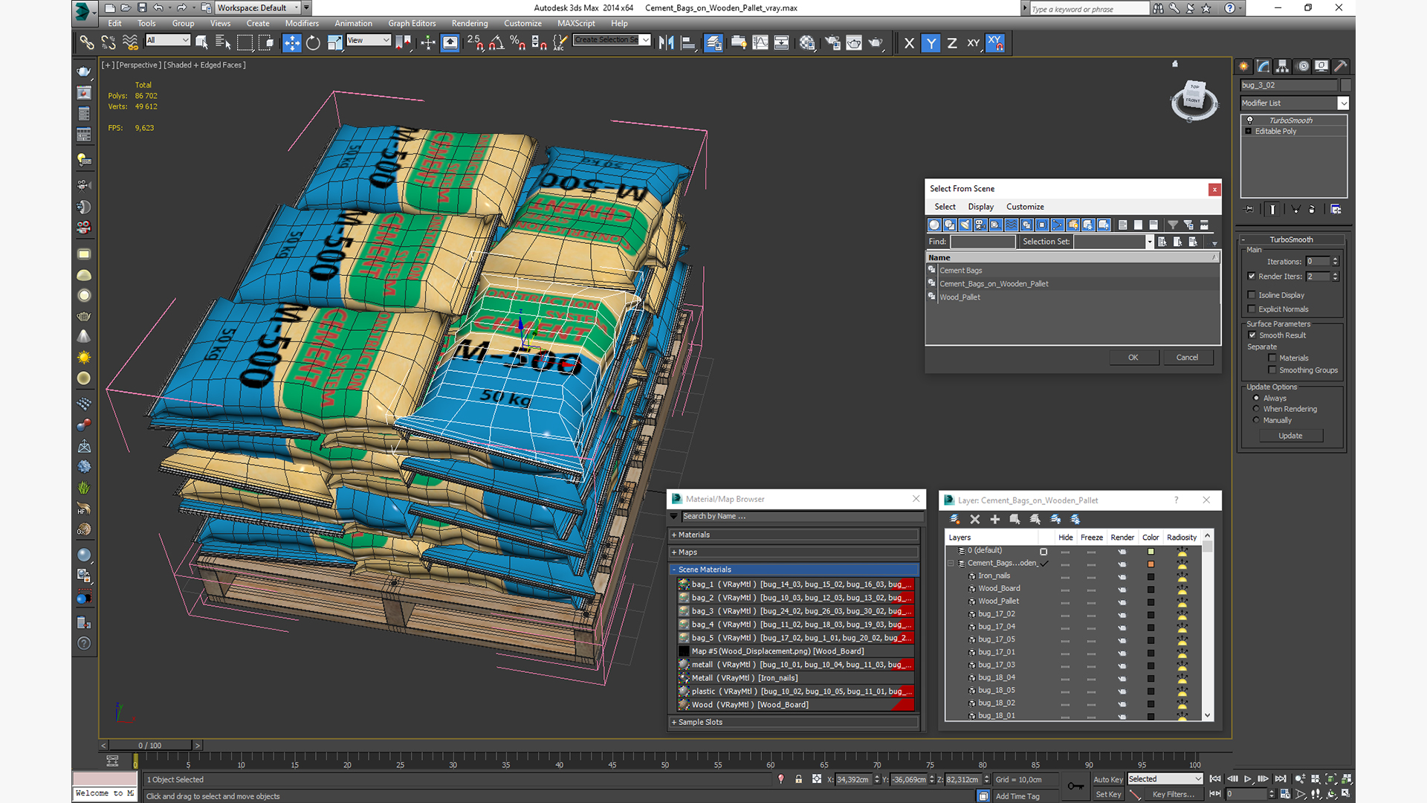Select the Manually update option
This screenshot has height=803, width=1427.
1257,420
